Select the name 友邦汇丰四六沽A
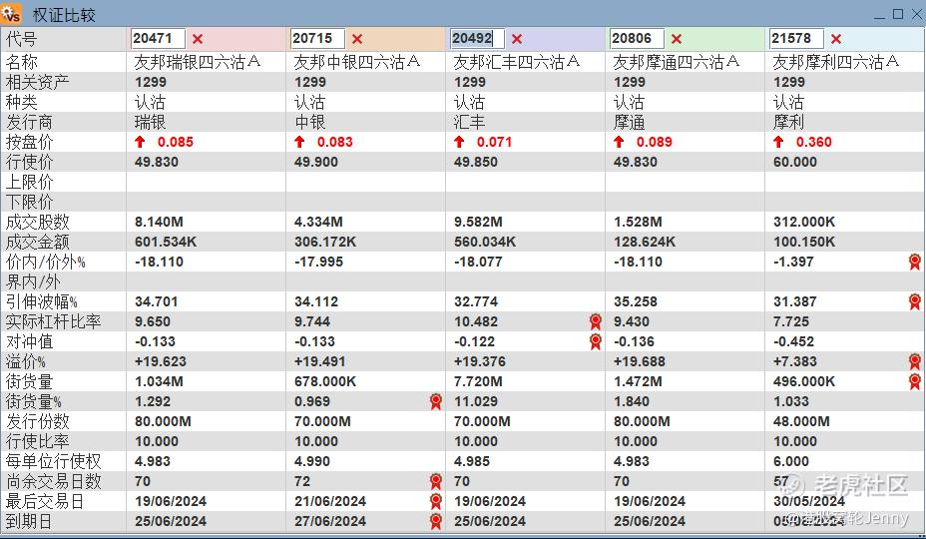926x539 pixels. coord(517,62)
